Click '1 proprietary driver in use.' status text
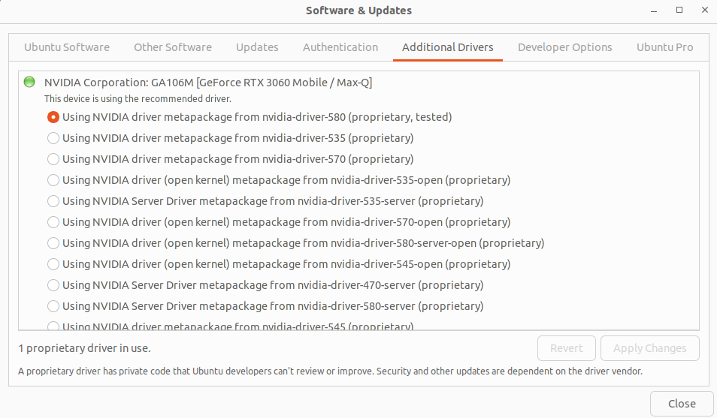717x418 pixels. coord(85,348)
